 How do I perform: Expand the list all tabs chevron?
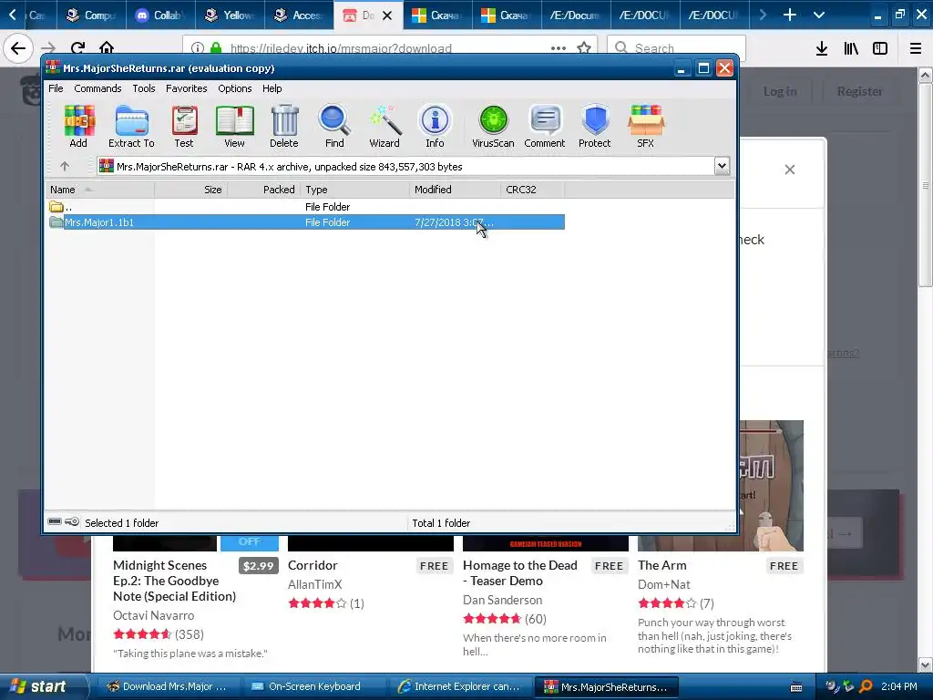[819, 15]
